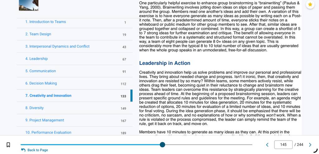Open chapter 8 Diversity
Viewport: 319px width, 154px height.
point(75,108)
